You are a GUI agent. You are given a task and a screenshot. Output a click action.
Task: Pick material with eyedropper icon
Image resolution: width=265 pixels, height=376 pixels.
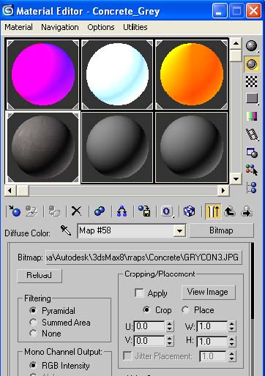[x=65, y=230]
